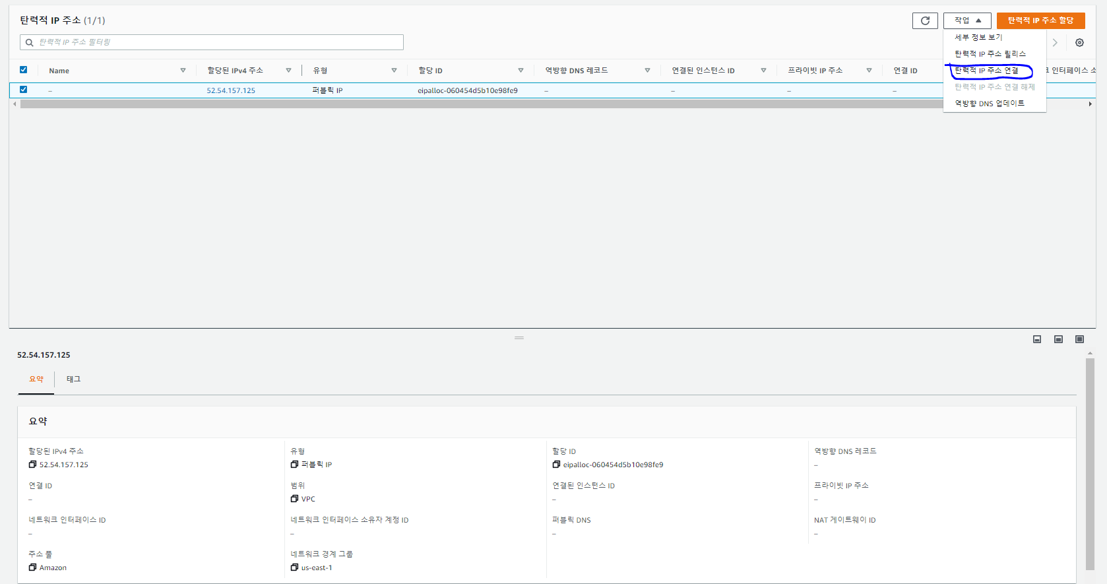
Task: Copy the 퍼블릭 IP type value
Action: click(x=294, y=465)
